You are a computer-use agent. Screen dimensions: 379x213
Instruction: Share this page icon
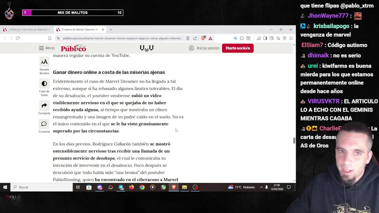point(195,38)
